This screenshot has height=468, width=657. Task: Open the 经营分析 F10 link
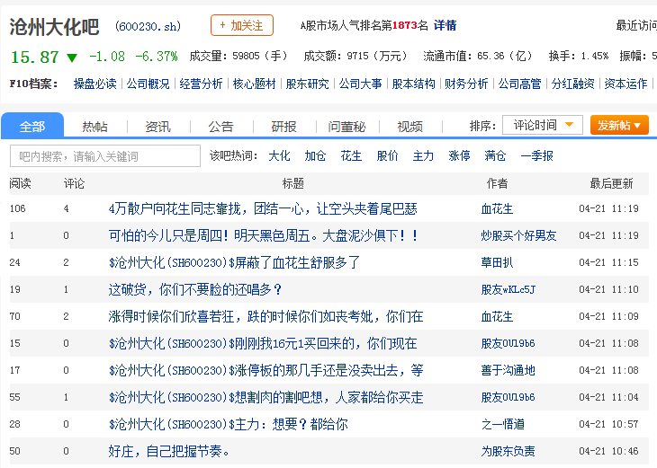(x=201, y=84)
